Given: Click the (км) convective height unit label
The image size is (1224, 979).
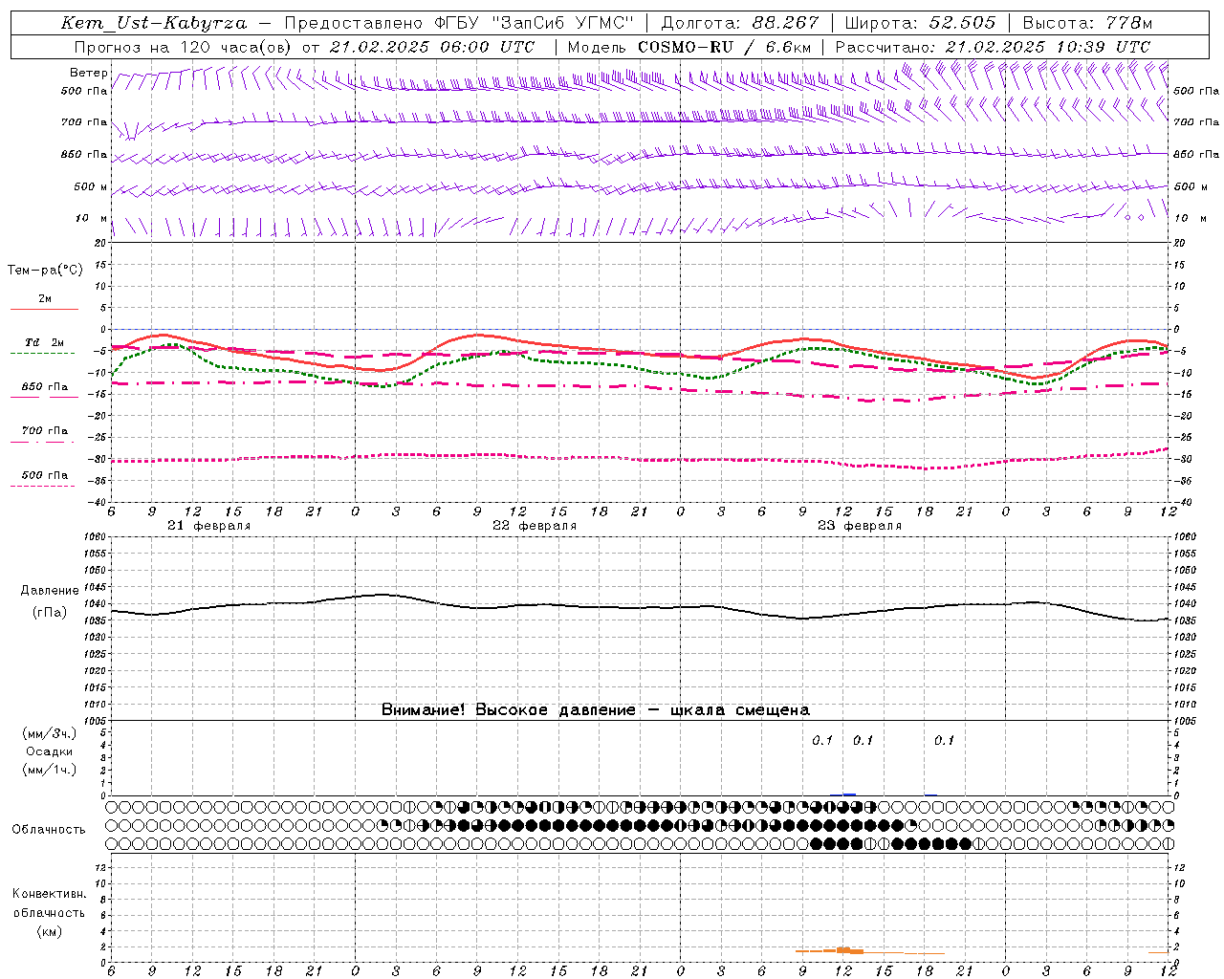Looking at the screenshot, I should click(49, 931).
